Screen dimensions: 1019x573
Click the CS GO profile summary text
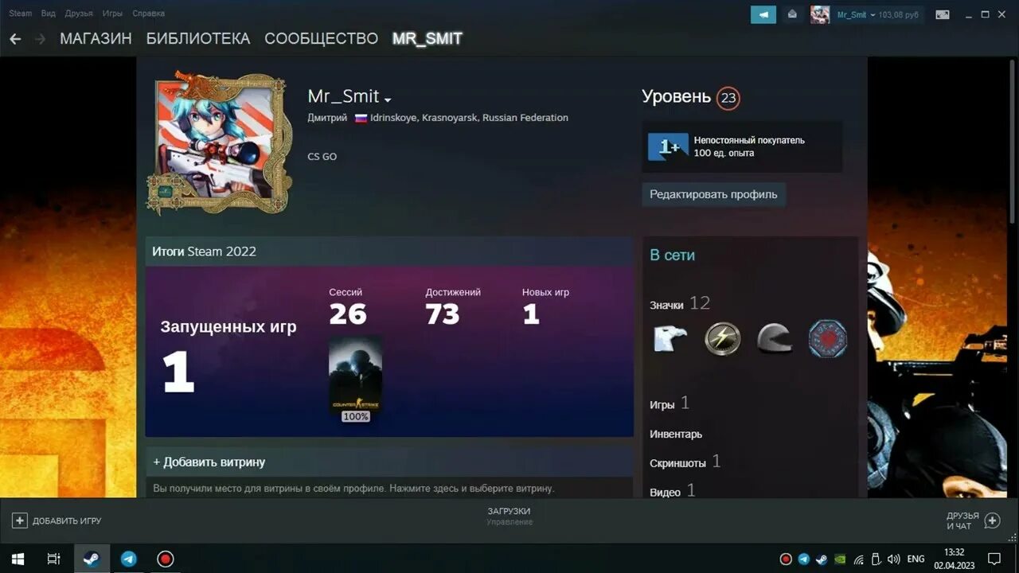pyautogui.click(x=322, y=157)
